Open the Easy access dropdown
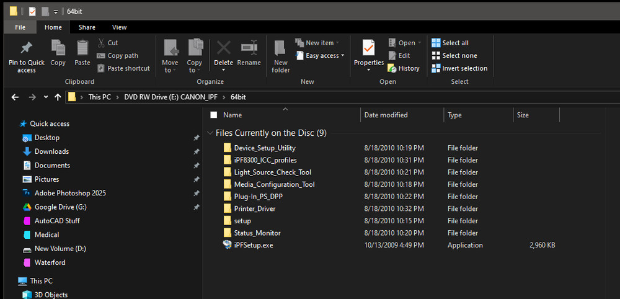The image size is (620, 299). point(322,56)
